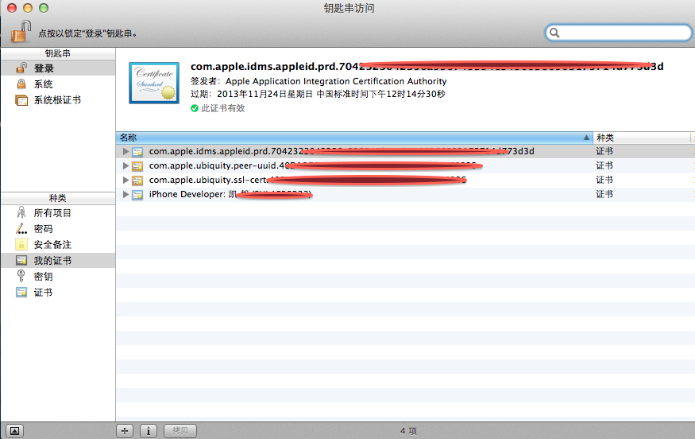
Task: Select the com.apple.ubiquity.peer-uuid certificate name
Action: [315, 165]
